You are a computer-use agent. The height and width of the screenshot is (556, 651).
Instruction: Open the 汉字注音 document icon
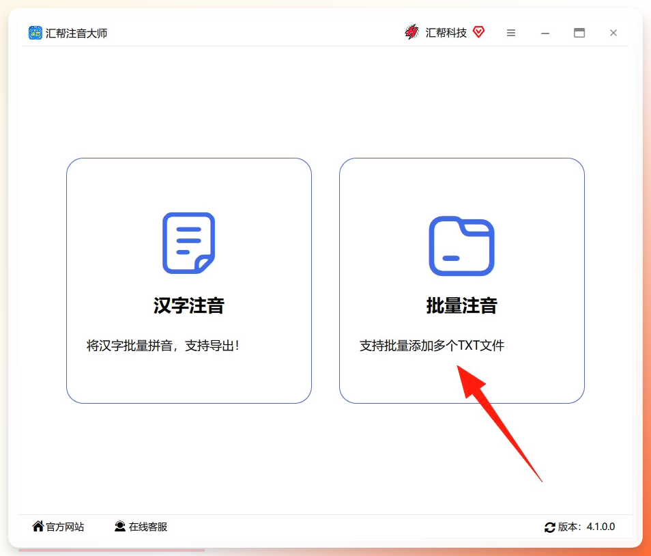(x=188, y=243)
